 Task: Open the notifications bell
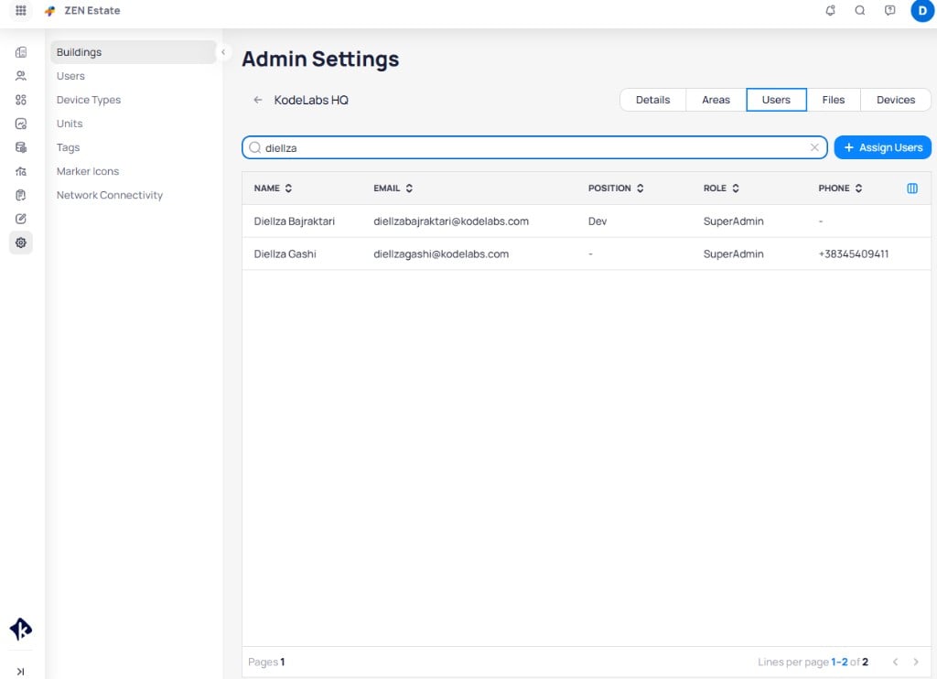click(830, 10)
